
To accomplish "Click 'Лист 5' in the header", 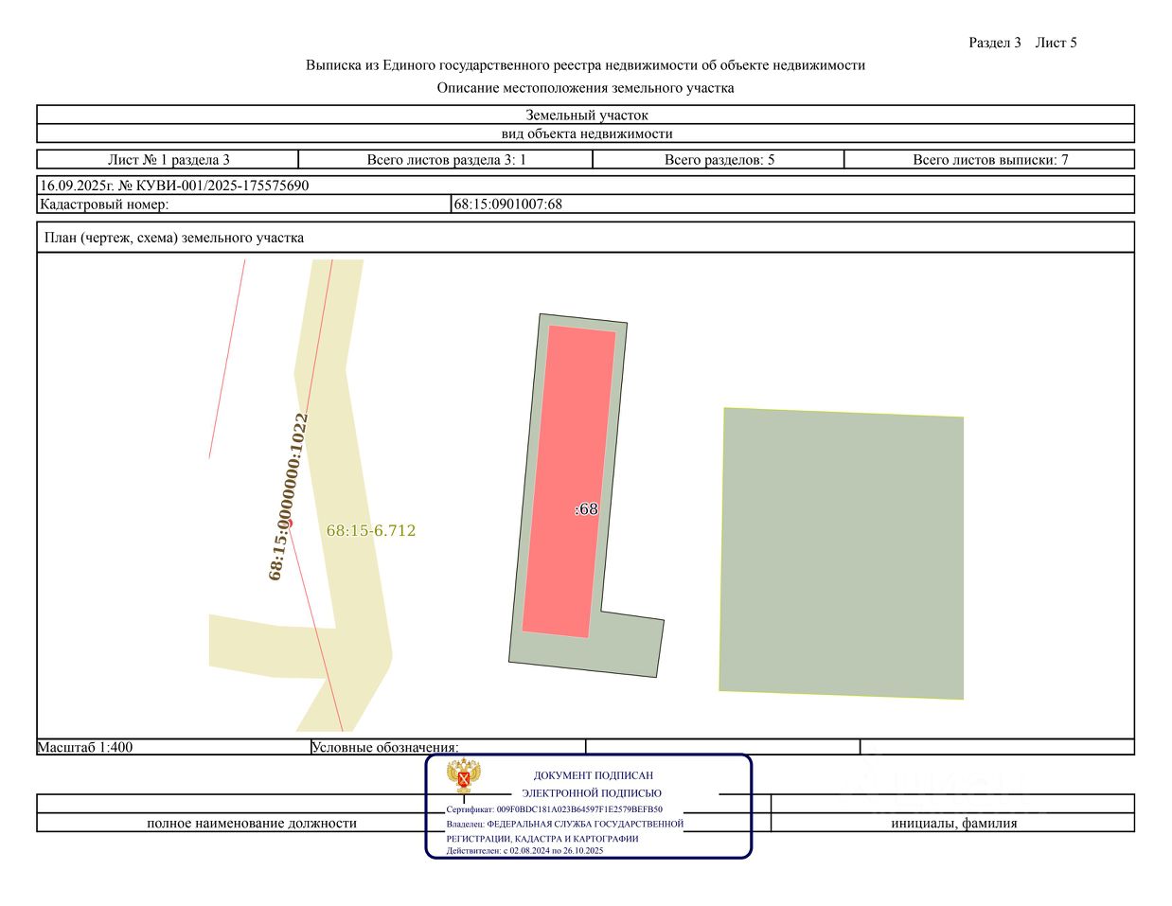I will [x=1057, y=43].
